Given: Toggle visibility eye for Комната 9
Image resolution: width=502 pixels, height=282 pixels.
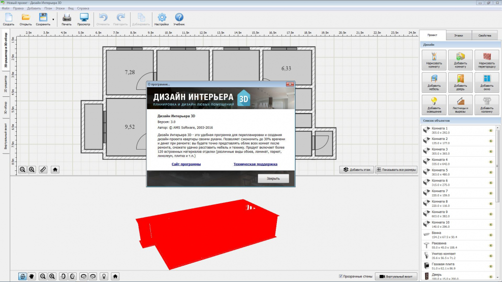Looking at the screenshot, I should tap(491, 214).
